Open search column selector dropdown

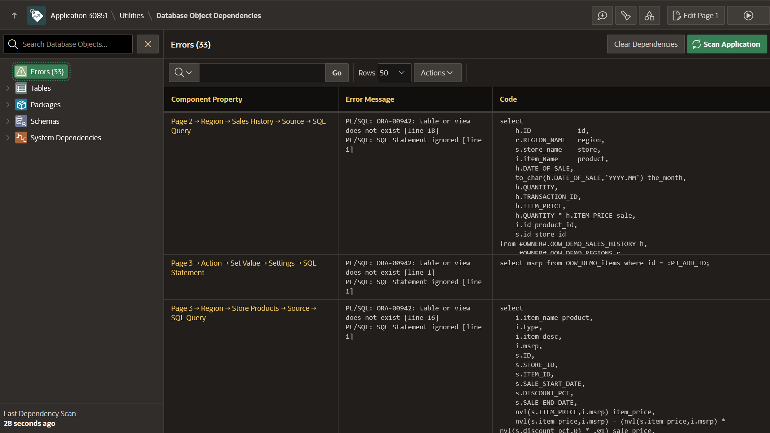tap(184, 73)
